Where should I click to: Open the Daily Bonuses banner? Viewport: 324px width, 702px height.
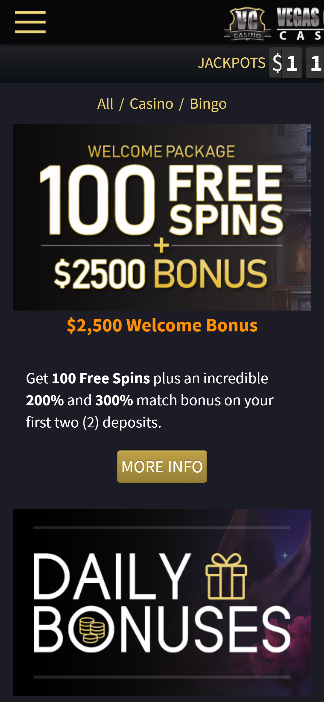[x=162, y=602]
